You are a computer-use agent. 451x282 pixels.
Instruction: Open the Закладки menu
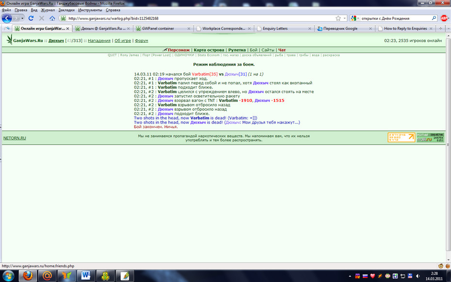pos(66,10)
